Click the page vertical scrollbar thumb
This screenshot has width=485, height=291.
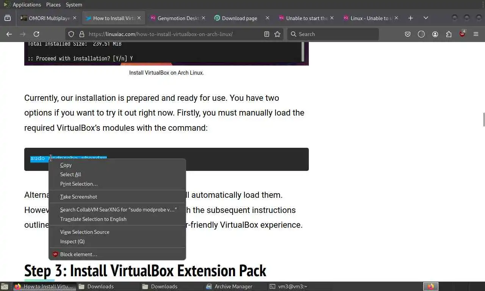pyautogui.click(x=483, y=120)
